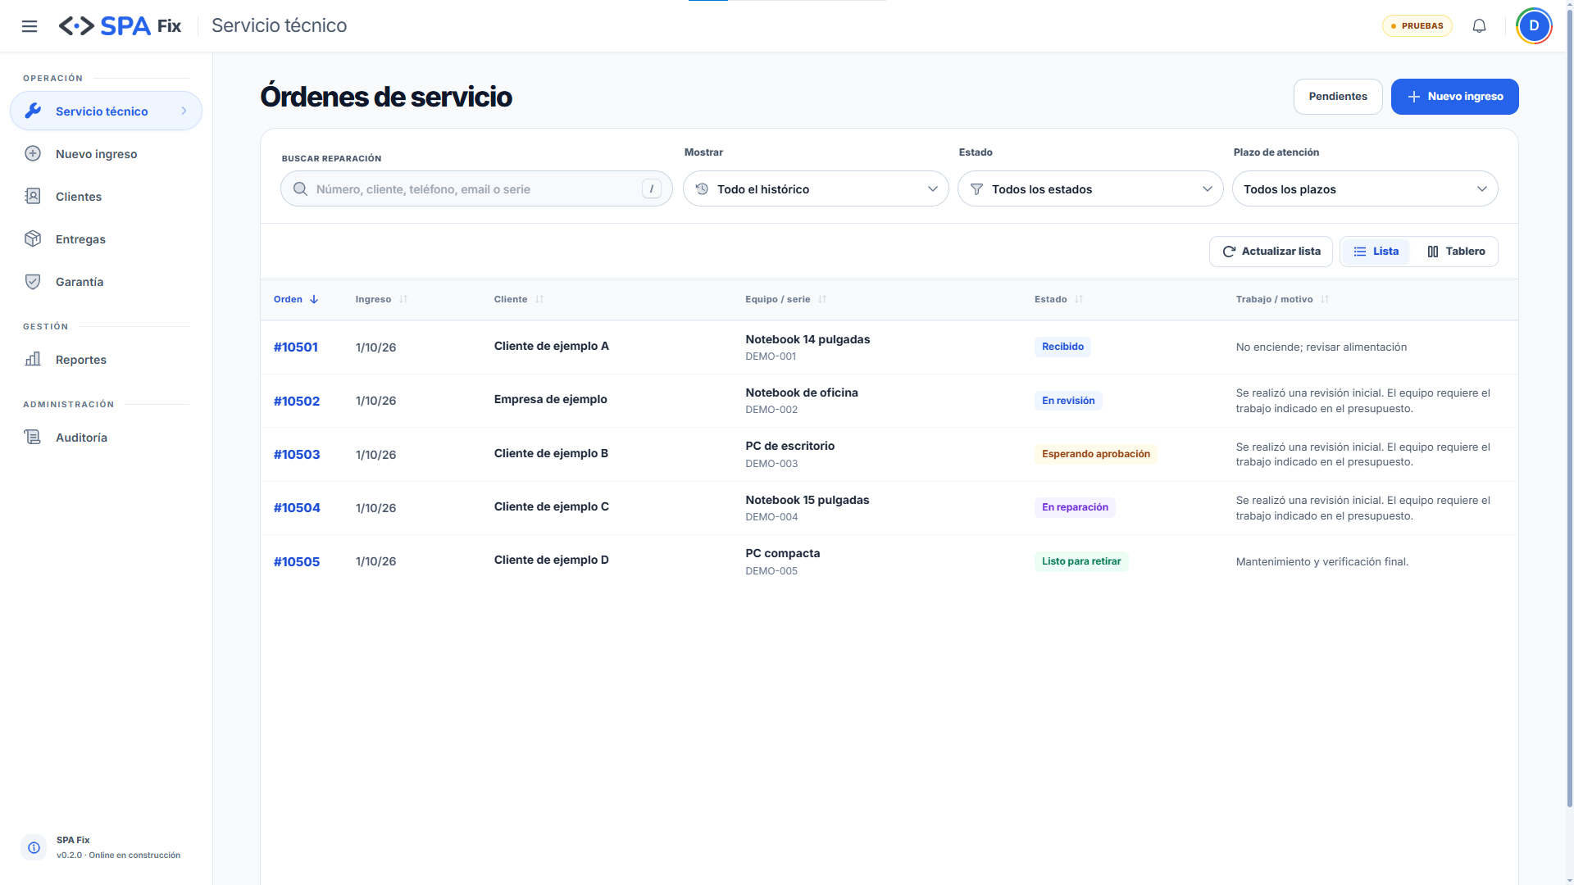
Task: Sort the Trabajo / motivo column
Action: click(x=1325, y=299)
